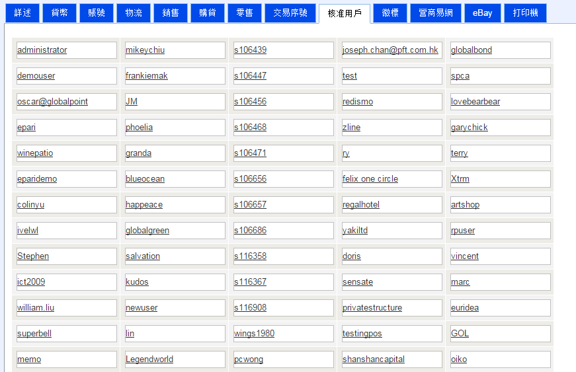
Task: Switch to the 購貨 tab
Action: (x=208, y=13)
